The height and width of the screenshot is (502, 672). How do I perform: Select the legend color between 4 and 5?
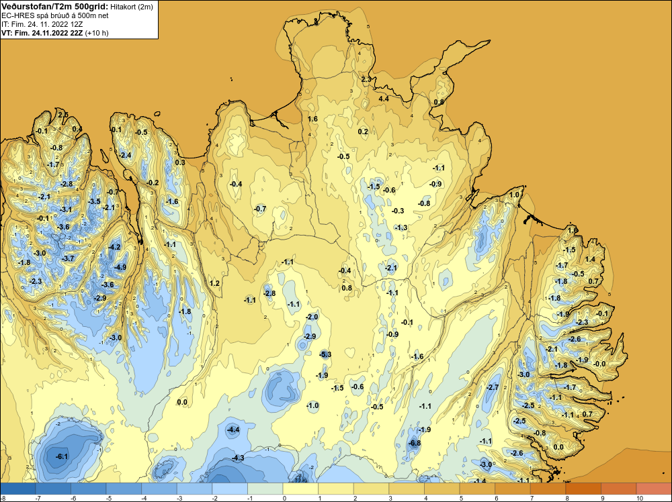[442, 489]
